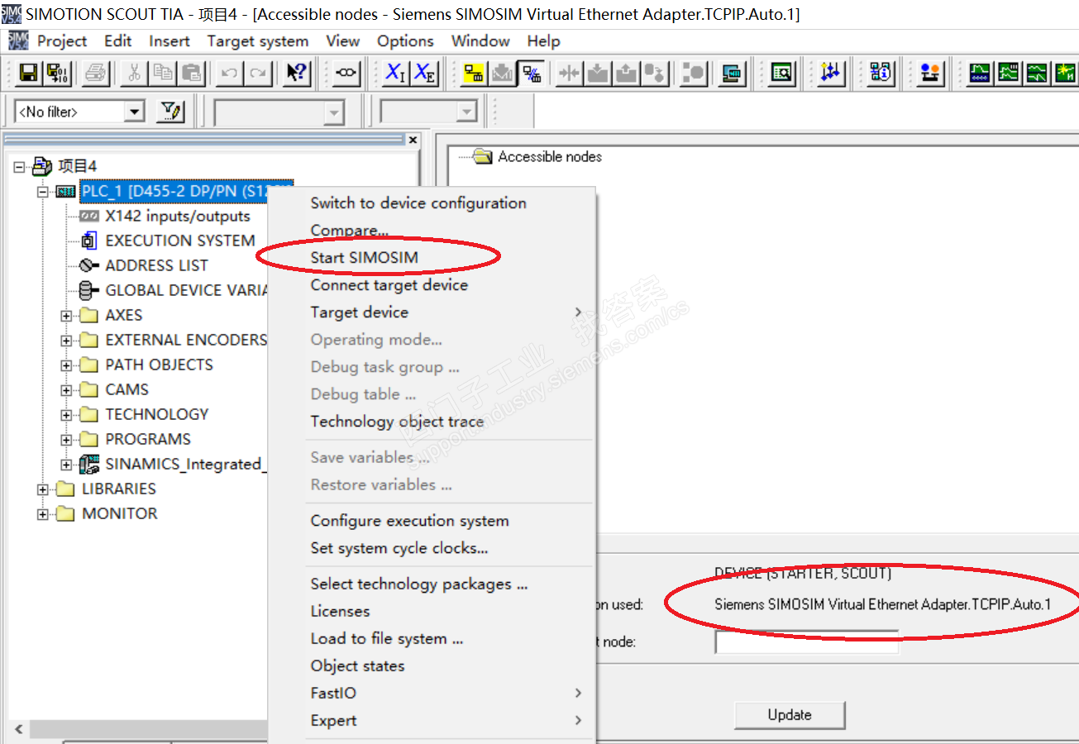This screenshot has width=1079, height=744.
Task: Click the third green waveform icon
Action: (1037, 74)
